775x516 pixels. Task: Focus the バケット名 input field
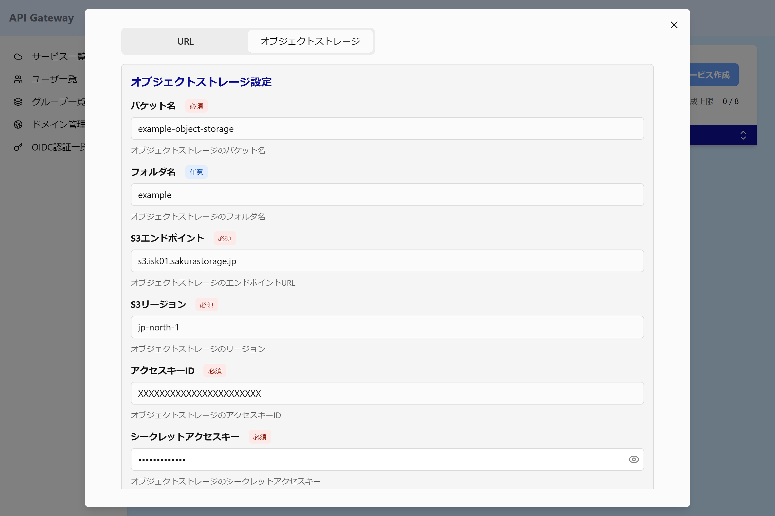pyautogui.click(x=387, y=129)
